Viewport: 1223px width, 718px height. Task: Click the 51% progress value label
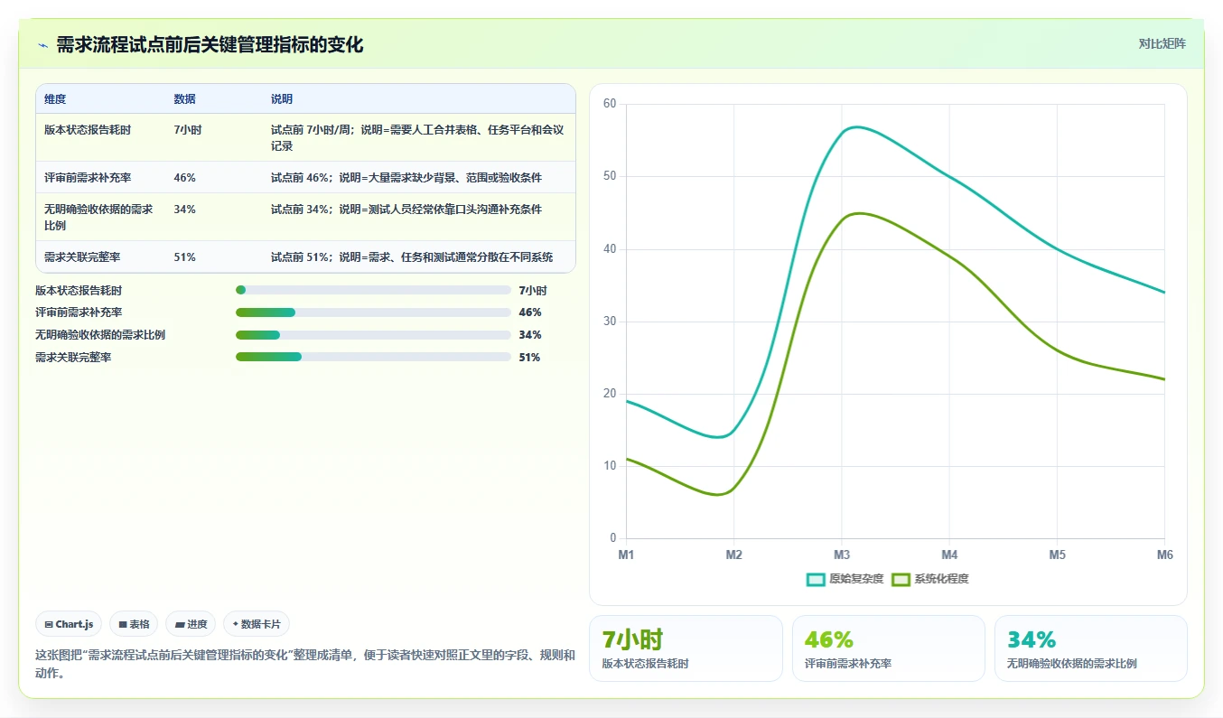(530, 358)
